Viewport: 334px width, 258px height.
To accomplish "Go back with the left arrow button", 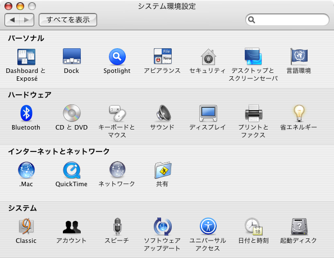I will [12, 20].
